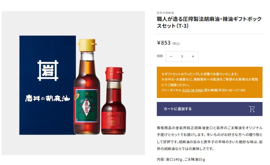Decrease quantity with the minus button

171,56
